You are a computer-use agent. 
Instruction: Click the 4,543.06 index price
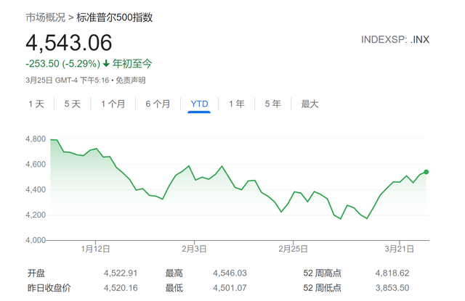point(70,43)
